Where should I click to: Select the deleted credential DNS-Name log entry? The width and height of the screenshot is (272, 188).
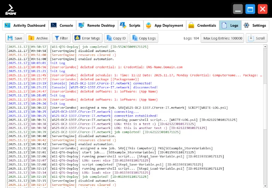point(116,67)
